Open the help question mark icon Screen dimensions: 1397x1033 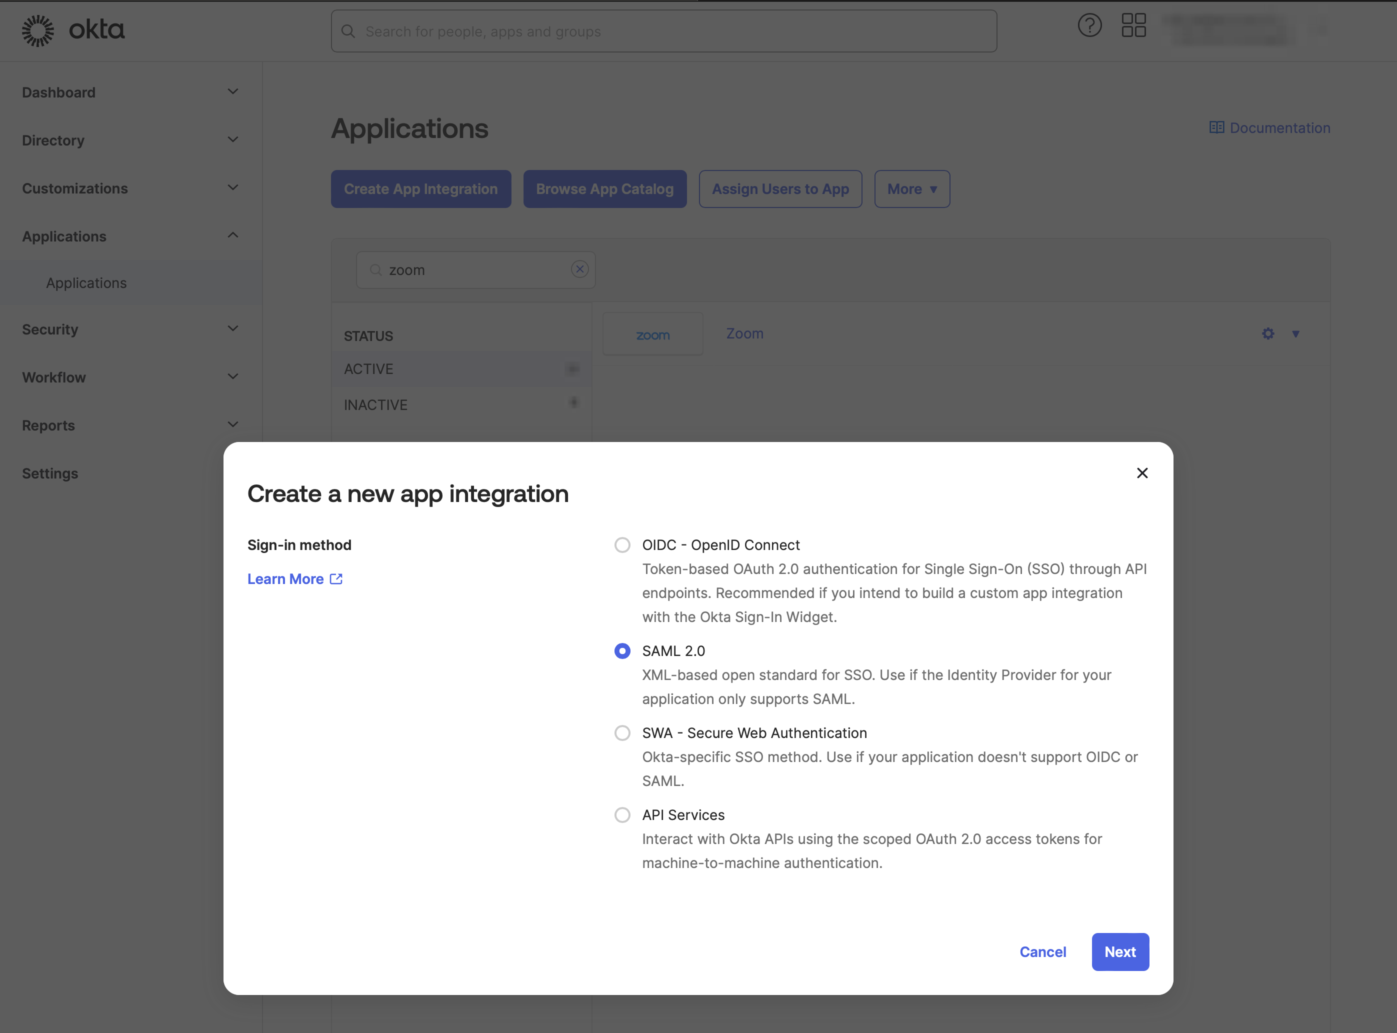[x=1089, y=25]
